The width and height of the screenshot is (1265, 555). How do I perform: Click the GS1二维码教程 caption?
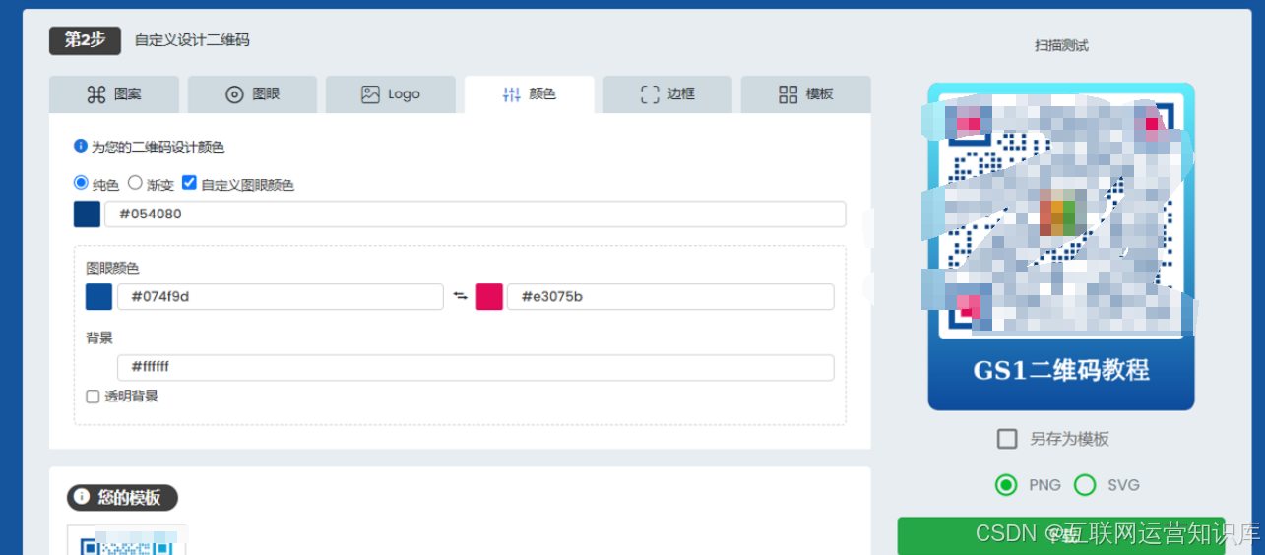[1061, 370]
